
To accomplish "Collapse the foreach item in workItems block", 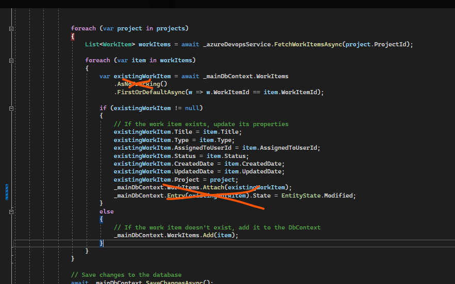I will [x=11, y=61].
